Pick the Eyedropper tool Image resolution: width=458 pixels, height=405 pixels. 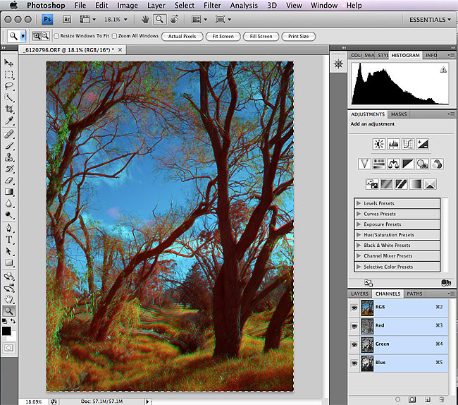click(9, 121)
